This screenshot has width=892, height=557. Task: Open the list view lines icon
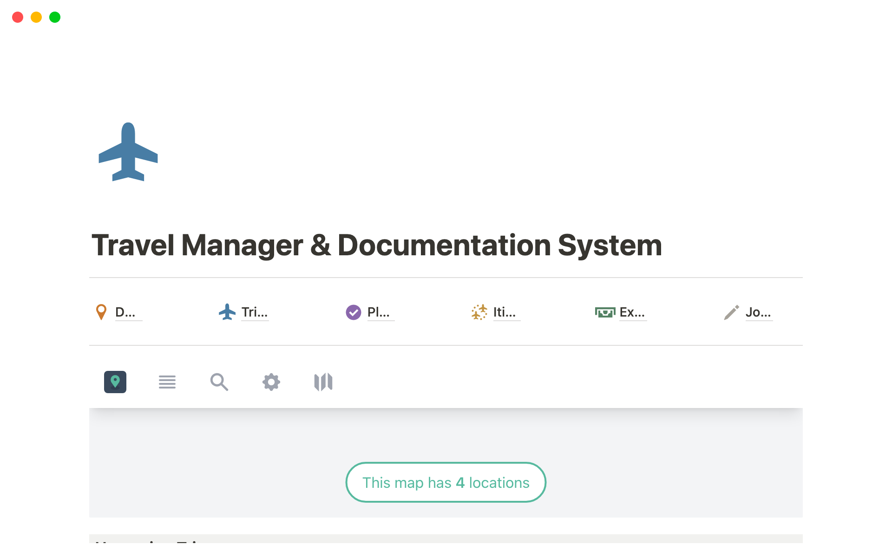point(167,382)
